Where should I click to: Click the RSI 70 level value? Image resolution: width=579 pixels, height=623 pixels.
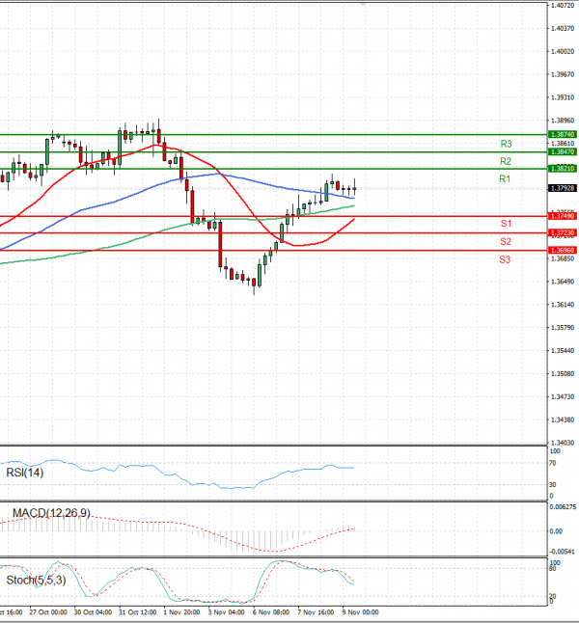click(553, 463)
